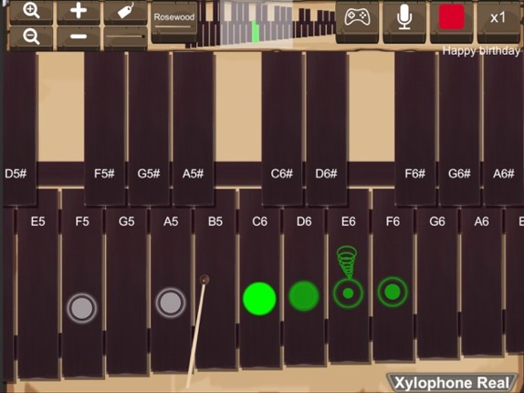The width and height of the screenshot is (524, 393).
Task: Click the zoom out magnifier icon
Action: 31,37
